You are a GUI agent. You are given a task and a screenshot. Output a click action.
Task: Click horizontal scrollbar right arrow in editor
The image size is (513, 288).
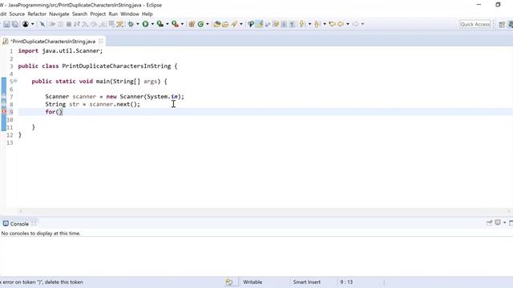[x=509, y=211]
